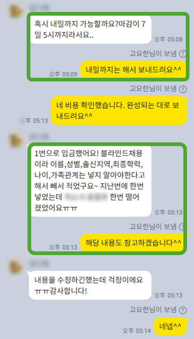The width and height of the screenshot is (194, 339).
Task: Click help icon above the '네넵^^' reply
Action: point(183,310)
